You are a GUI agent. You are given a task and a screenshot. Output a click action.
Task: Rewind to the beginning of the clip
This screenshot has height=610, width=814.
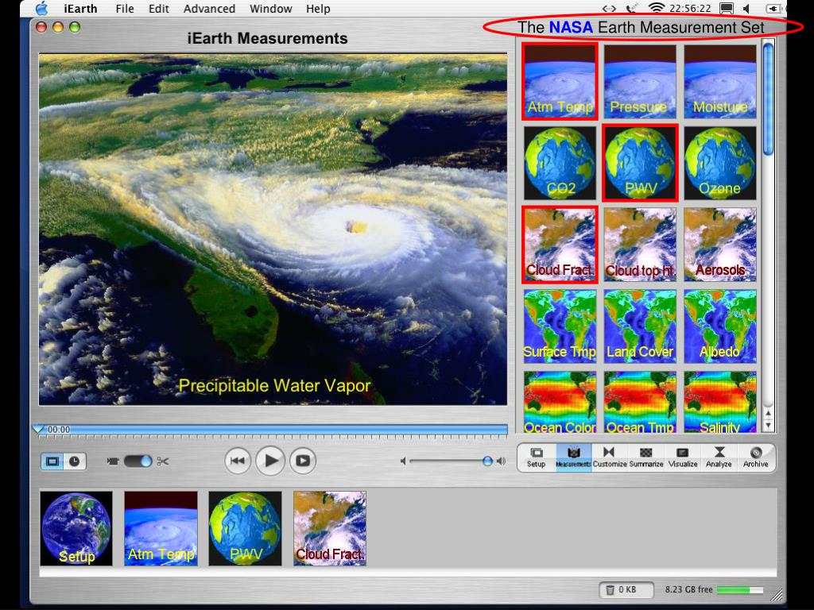(238, 461)
